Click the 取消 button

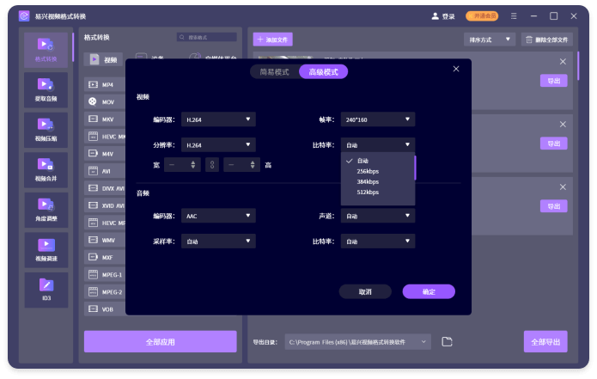[365, 291]
